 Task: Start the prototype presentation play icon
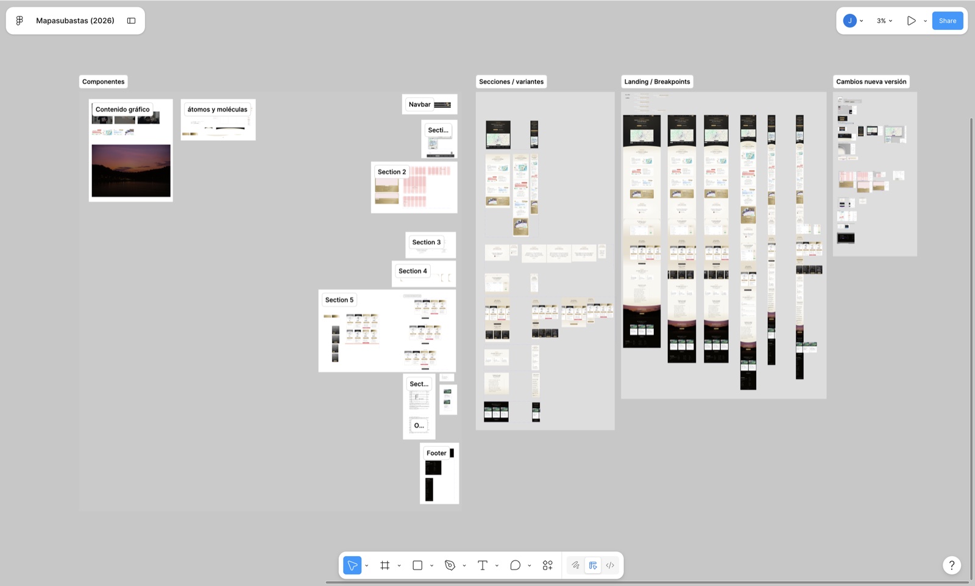[911, 21]
